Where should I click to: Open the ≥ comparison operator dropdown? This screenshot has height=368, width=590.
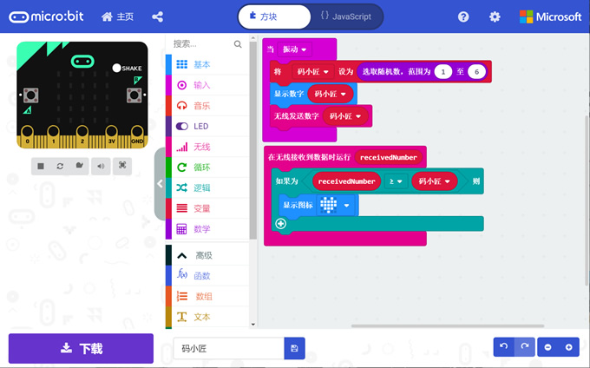[x=396, y=181]
